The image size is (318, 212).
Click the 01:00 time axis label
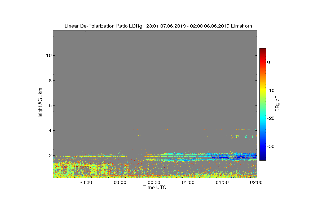click(x=188, y=183)
